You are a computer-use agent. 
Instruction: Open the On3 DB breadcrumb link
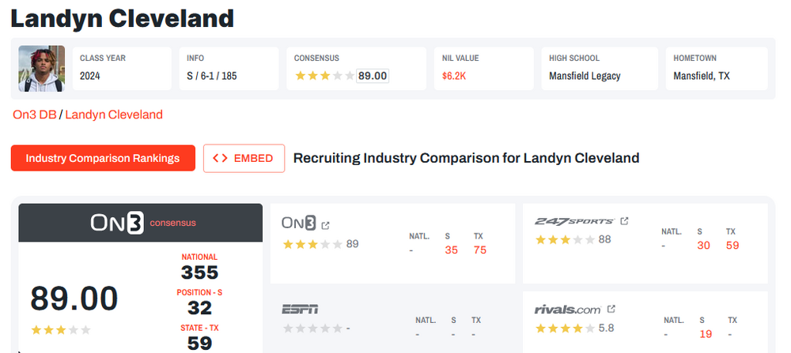pos(34,115)
